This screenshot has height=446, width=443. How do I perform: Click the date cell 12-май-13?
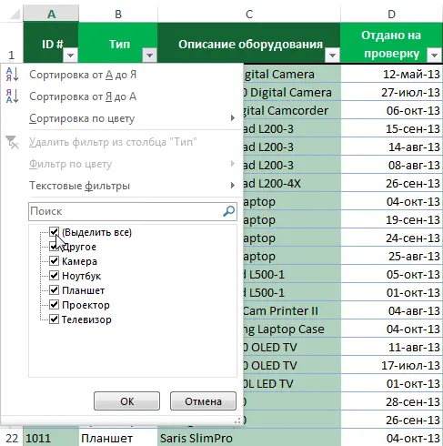391,74
